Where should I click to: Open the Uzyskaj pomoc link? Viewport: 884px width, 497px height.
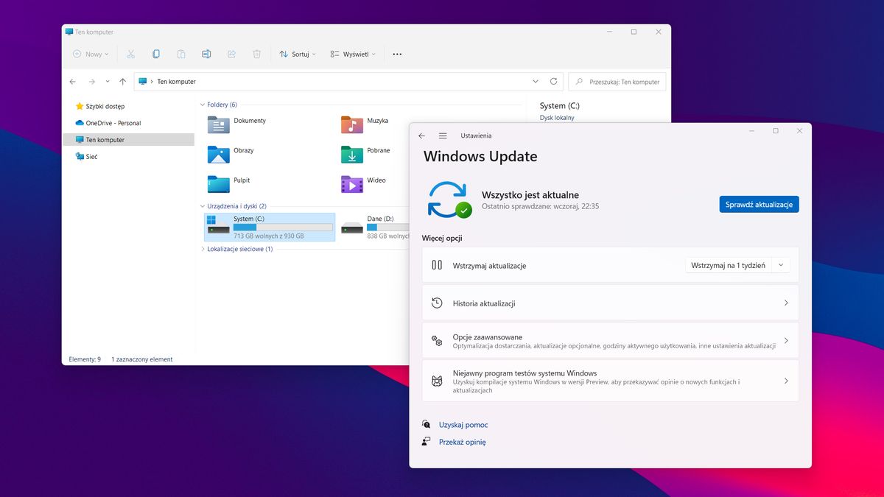click(x=463, y=425)
